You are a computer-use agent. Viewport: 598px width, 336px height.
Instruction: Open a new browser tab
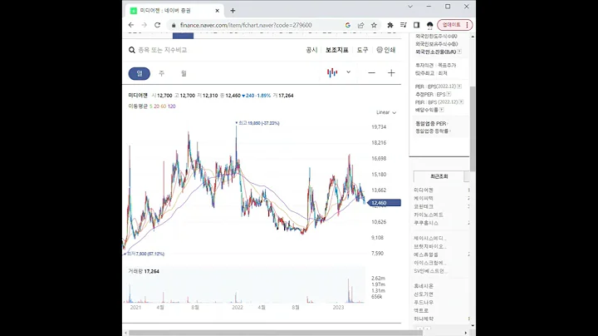coord(233,11)
